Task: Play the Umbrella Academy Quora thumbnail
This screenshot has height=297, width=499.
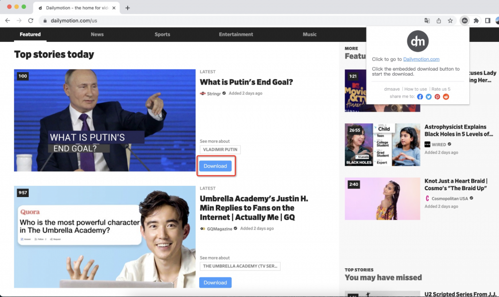Action: pyautogui.click(x=105, y=237)
